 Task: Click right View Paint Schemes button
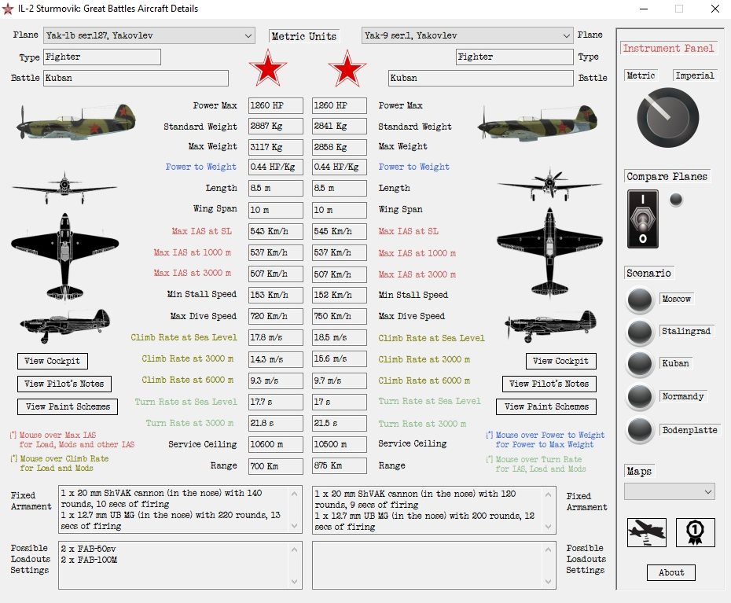click(546, 406)
